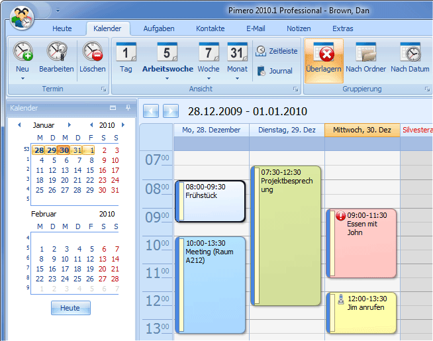
Task: Delete appointment with Löschen icon
Action: 93,58
